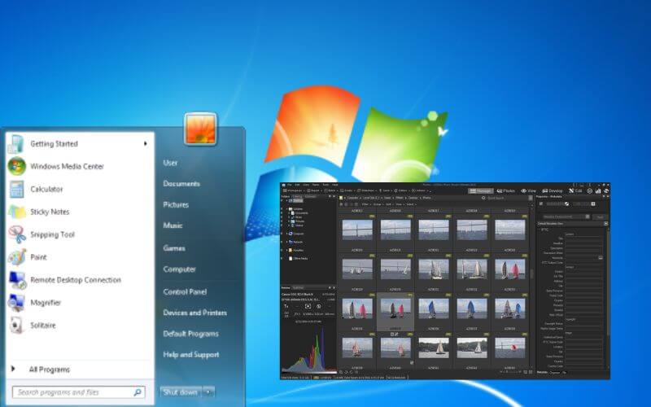Open Sticky Notes from Start menu
651x407 pixels.
point(49,212)
